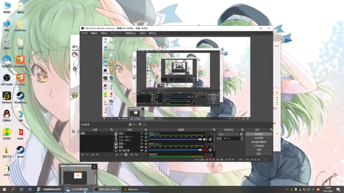Image resolution: width=344 pixels, height=193 pixels.
Task: Remove selected source with minus icon
Action: (121, 155)
